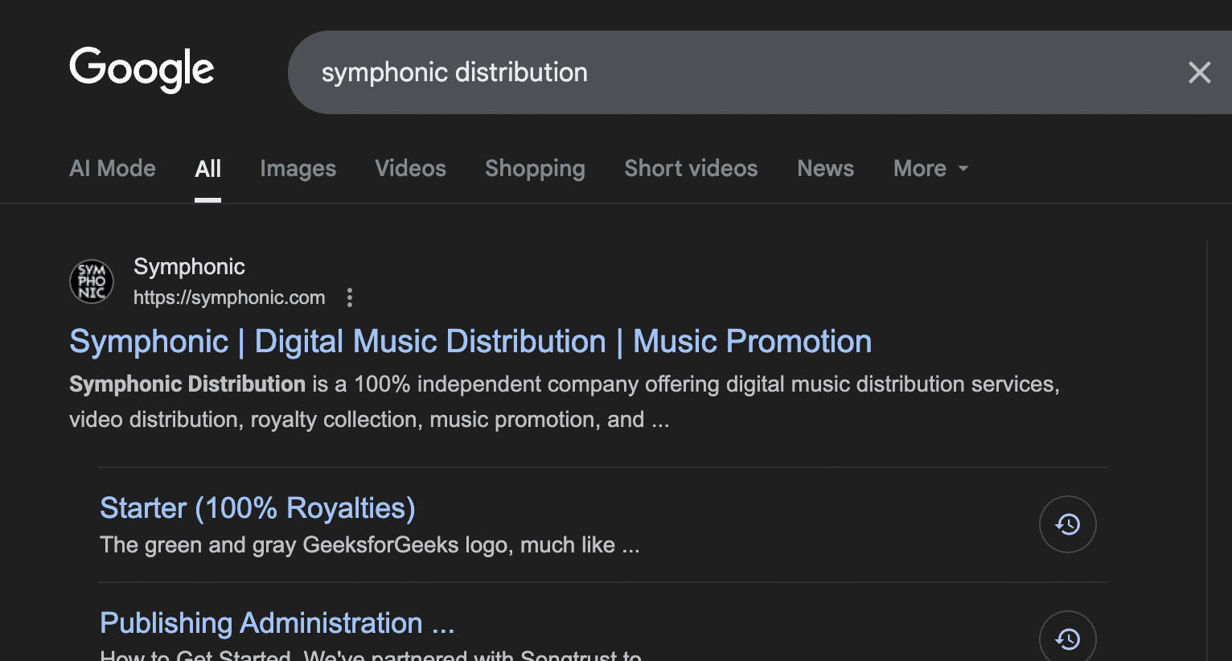
Task: Switch to the Shopping tab
Action: point(534,168)
